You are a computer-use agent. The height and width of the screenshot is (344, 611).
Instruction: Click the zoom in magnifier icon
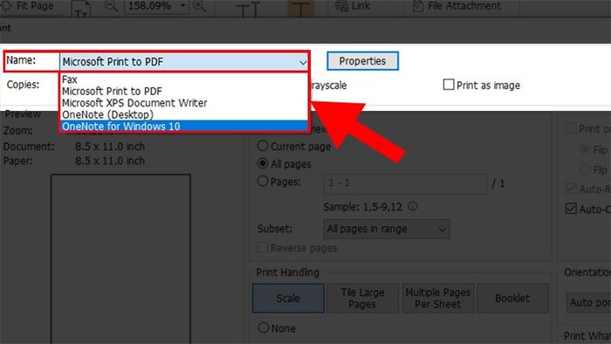199,5
